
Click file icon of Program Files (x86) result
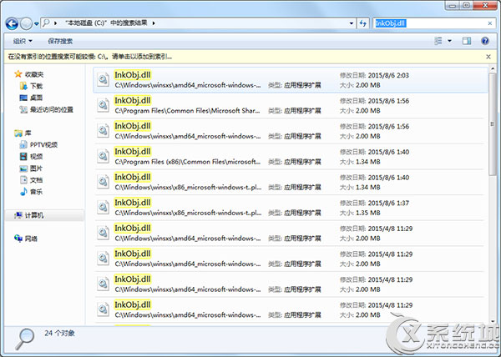tap(104, 156)
